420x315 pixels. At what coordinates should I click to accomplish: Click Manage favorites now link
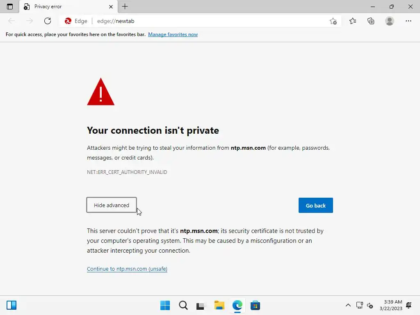click(x=173, y=34)
